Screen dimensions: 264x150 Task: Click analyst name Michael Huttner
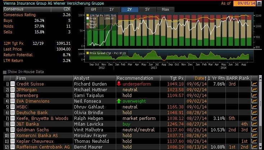click(91, 90)
